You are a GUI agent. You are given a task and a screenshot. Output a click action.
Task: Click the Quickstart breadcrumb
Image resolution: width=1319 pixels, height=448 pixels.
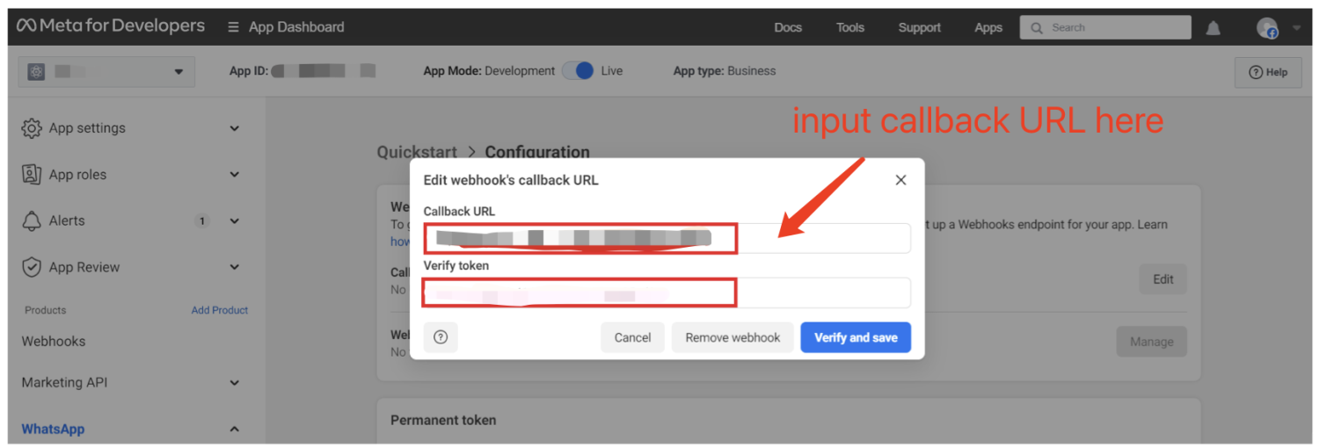pyautogui.click(x=418, y=152)
